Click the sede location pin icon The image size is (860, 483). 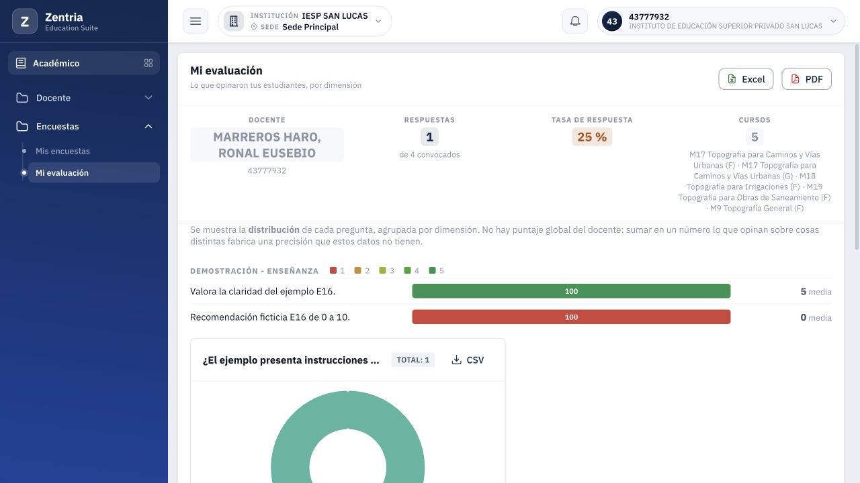point(254,28)
